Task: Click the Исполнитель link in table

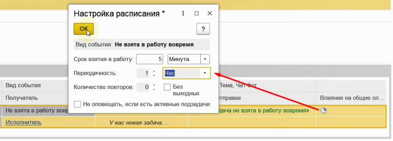Action: click(23, 122)
